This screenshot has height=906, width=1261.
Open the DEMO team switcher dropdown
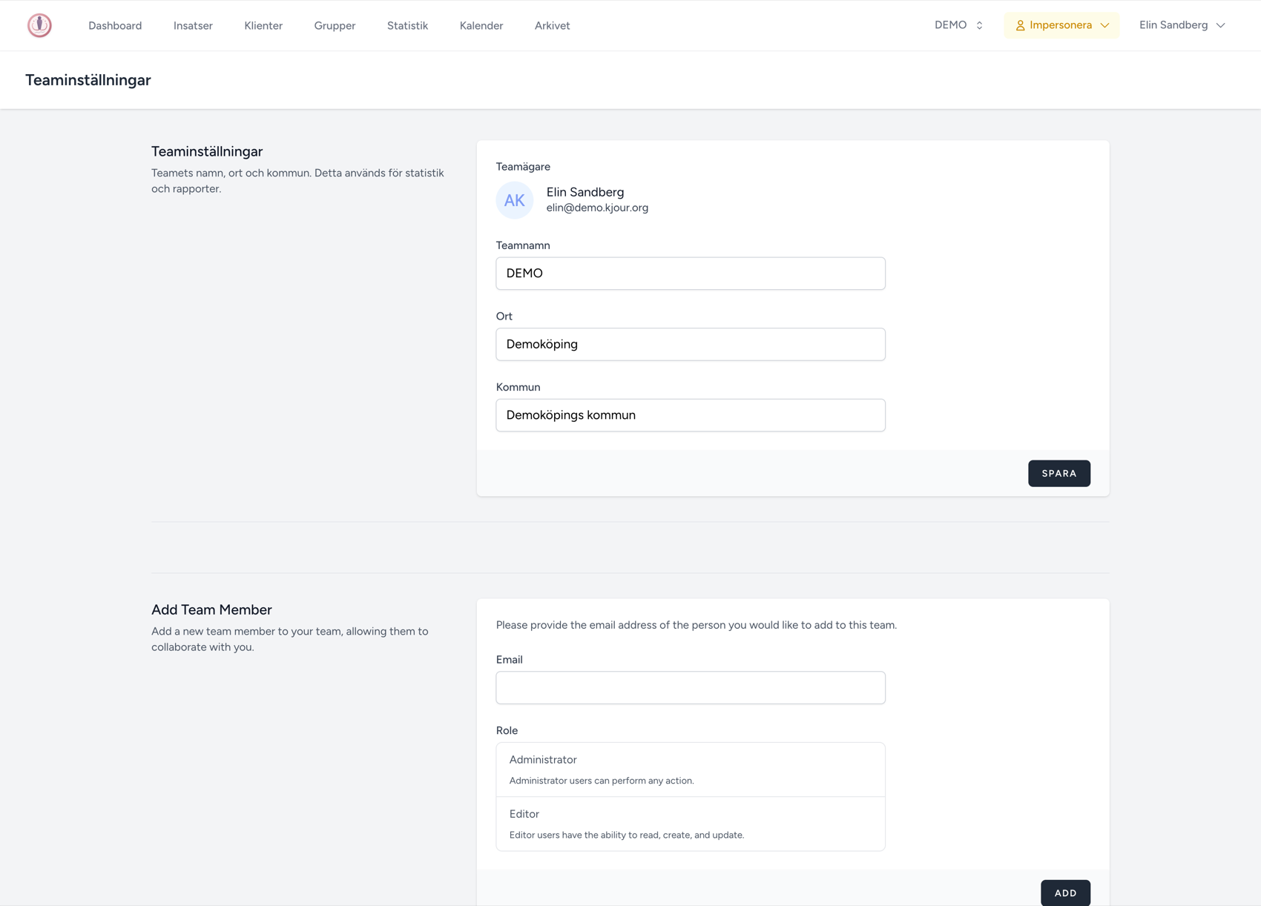tap(958, 25)
